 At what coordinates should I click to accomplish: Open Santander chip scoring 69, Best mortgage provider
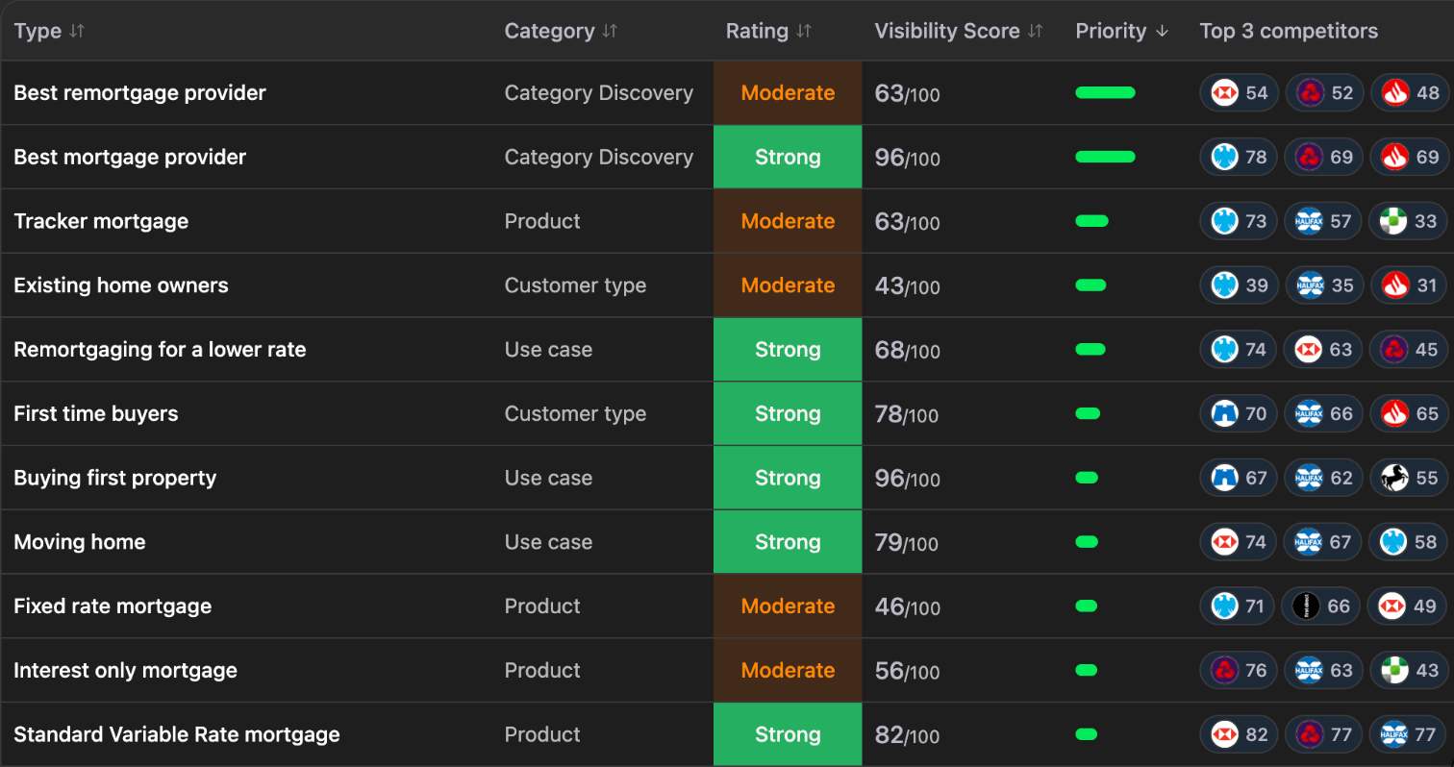pos(1410,158)
